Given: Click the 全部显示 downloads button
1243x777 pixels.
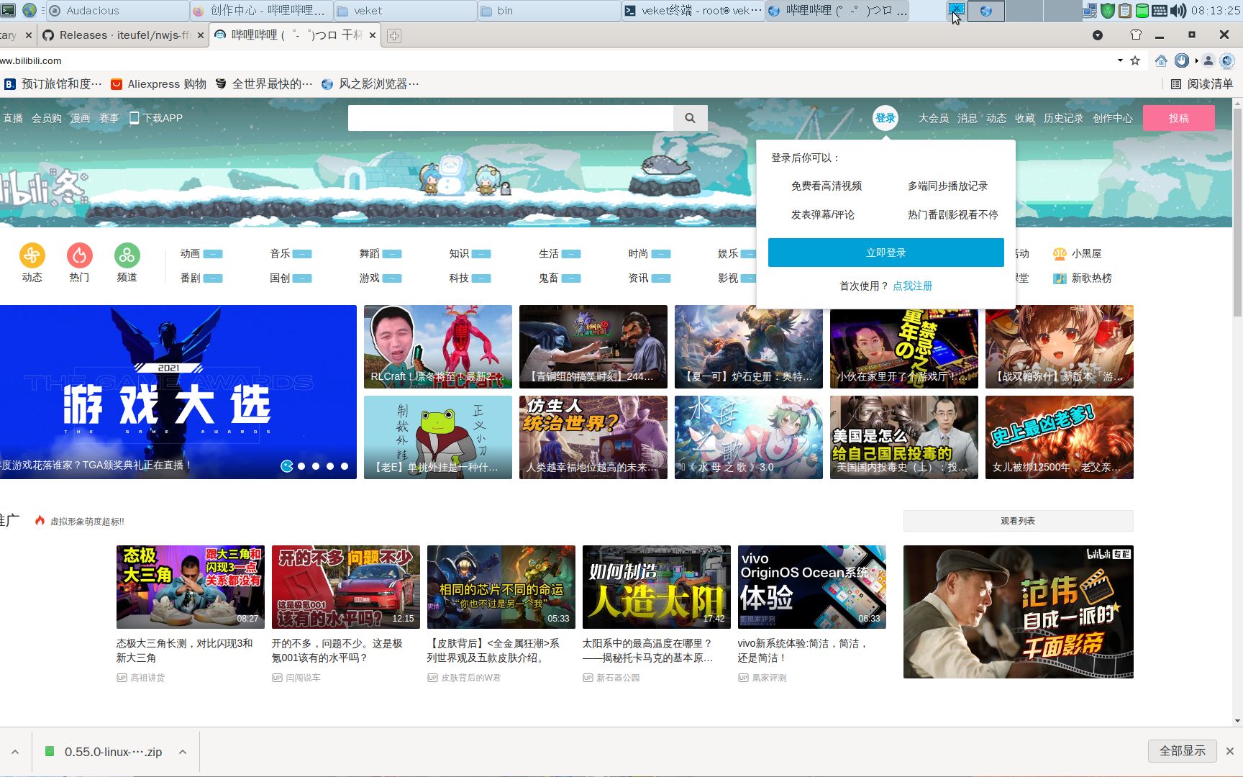Looking at the screenshot, I should (1183, 750).
